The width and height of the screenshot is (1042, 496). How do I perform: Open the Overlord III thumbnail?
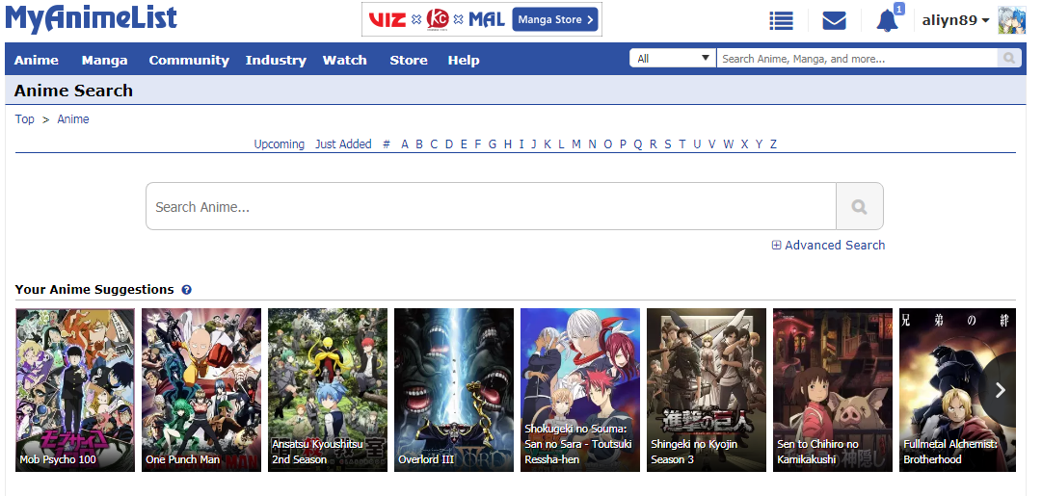coord(454,390)
